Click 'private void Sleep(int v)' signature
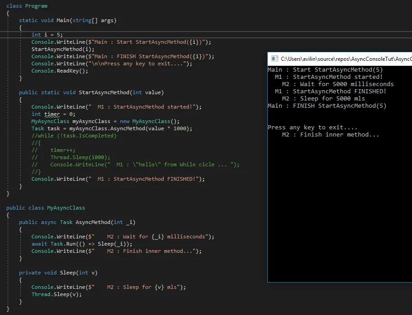This screenshot has height=315, width=412. click(58, 273)
